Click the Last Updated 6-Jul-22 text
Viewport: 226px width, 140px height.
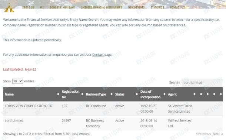(20, 69)
